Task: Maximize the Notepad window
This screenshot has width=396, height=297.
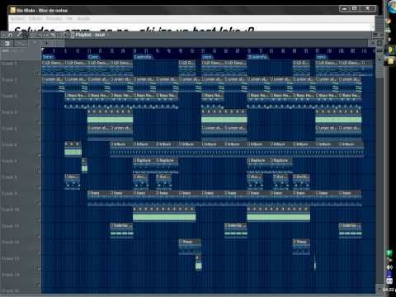Action: coord(354,9)
